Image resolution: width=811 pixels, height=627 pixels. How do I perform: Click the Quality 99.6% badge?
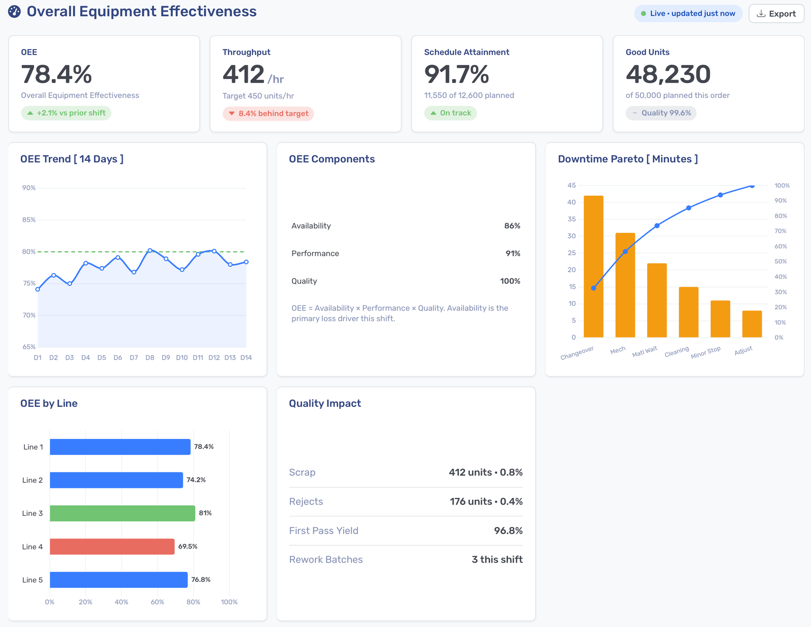[661, 113]
